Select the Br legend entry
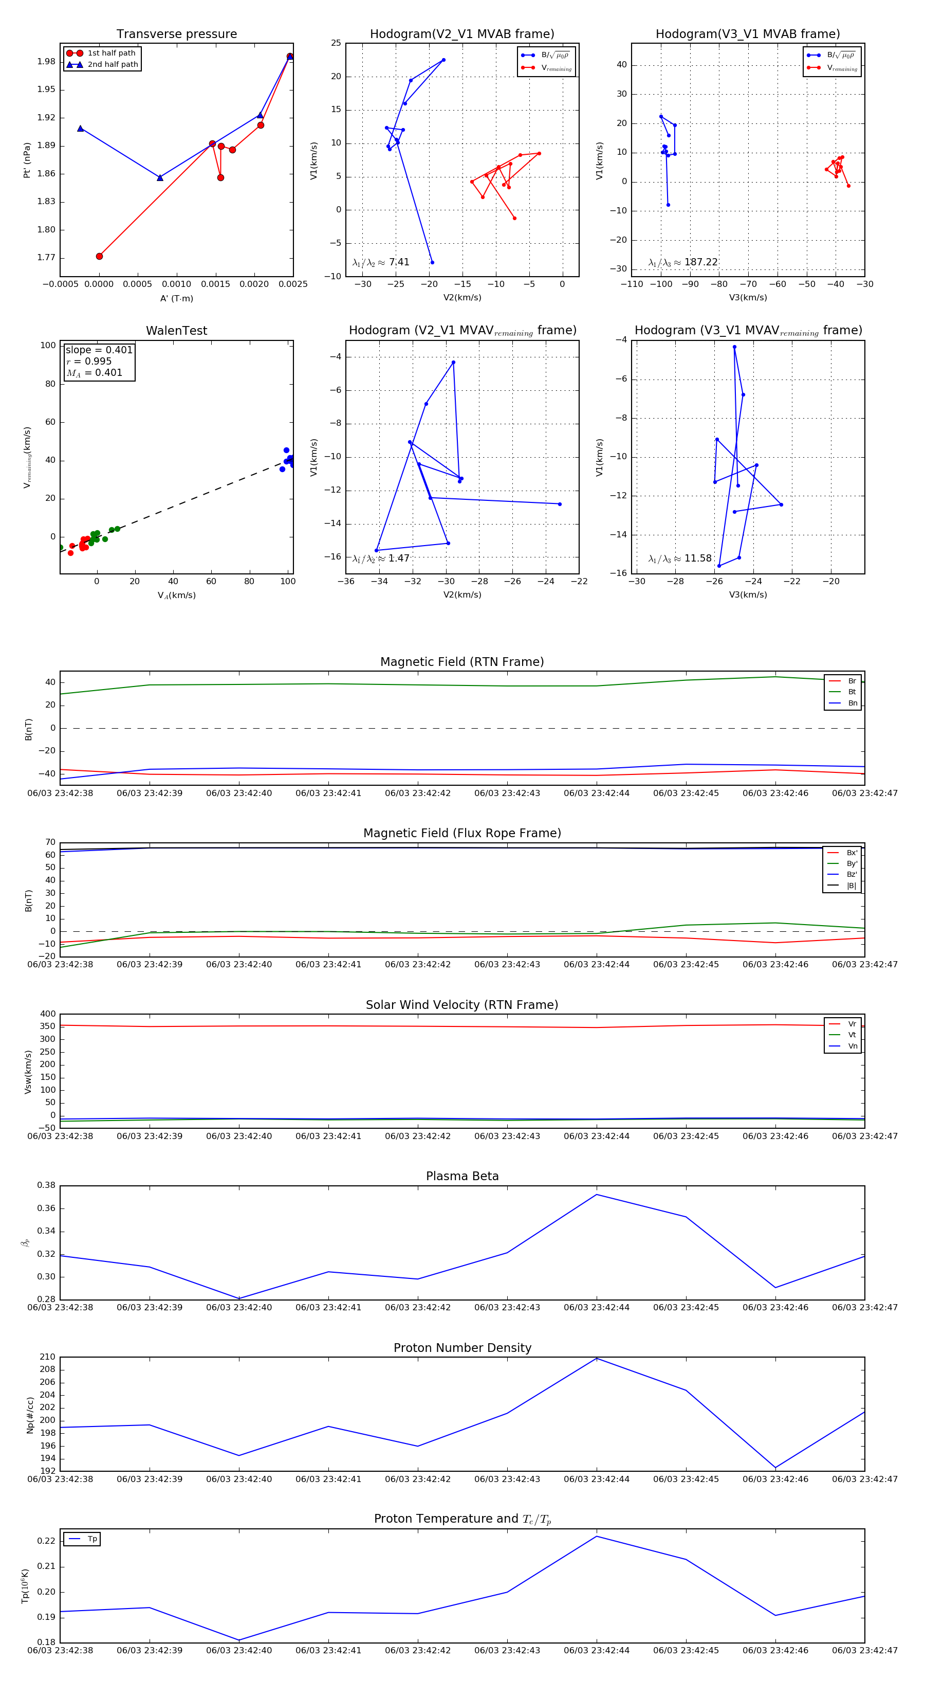 [843, 681]
